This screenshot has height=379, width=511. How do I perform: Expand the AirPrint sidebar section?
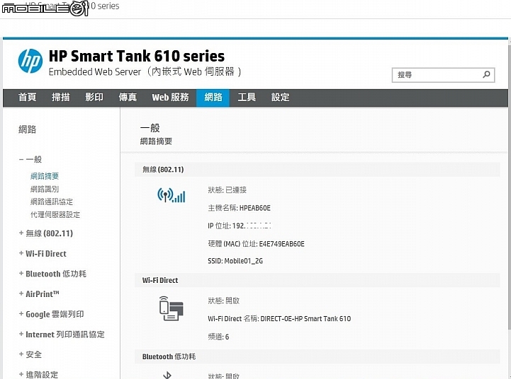[x=39, y=294]
